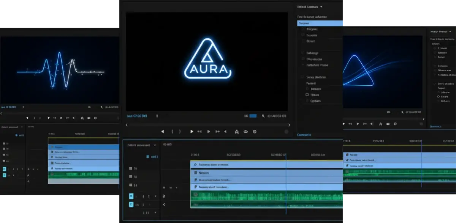456x223 pixels.
Task: Click the circular settings icon in center transport bar
Action: pyautogui.click(x=255, y=132)
